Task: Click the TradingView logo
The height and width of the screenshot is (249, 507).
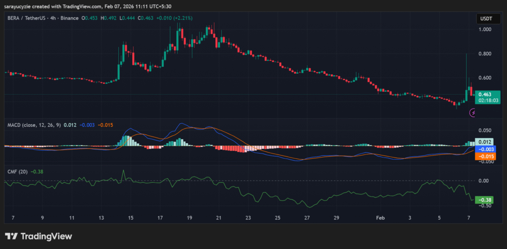Action: tap(38, 236)
